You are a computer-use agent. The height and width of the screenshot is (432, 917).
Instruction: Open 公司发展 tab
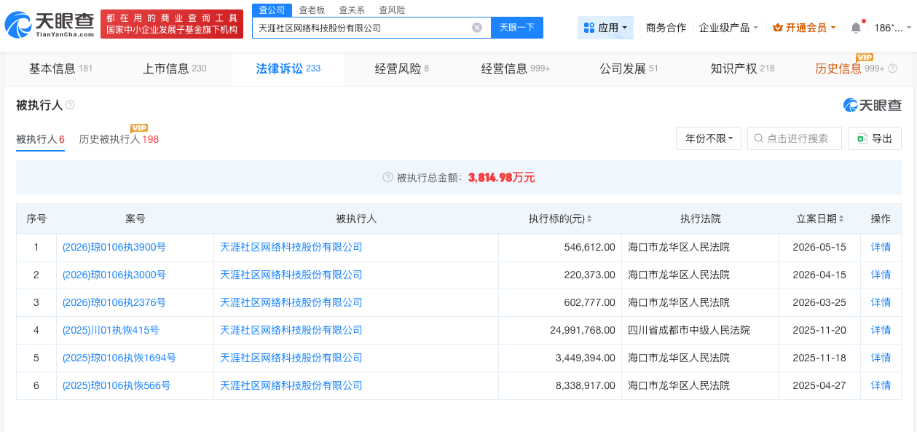[x=629, y=68]
